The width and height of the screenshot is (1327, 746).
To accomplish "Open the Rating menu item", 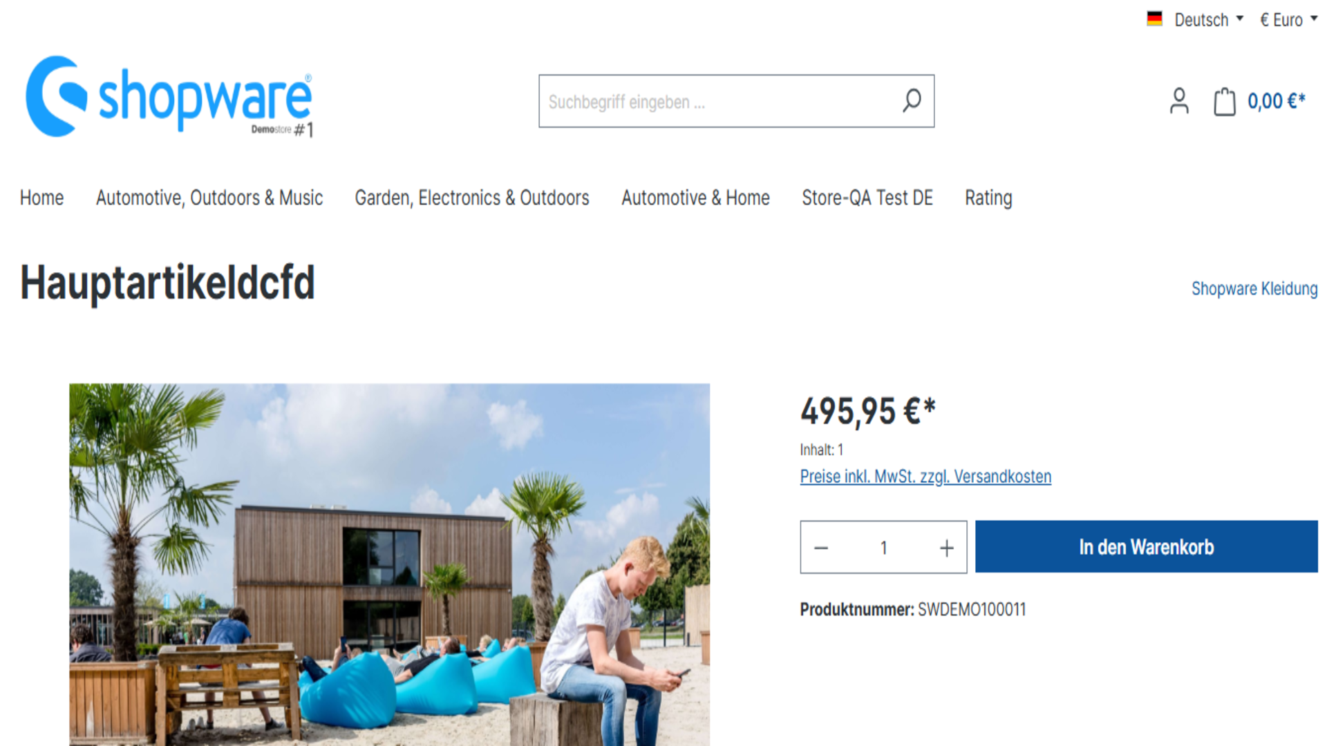I will click(988, 198).
